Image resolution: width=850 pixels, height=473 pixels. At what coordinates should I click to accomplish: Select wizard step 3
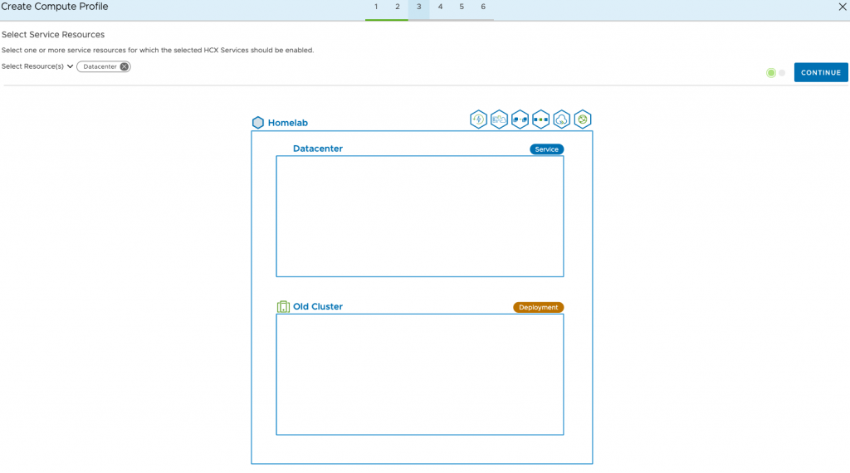point(418,7)
